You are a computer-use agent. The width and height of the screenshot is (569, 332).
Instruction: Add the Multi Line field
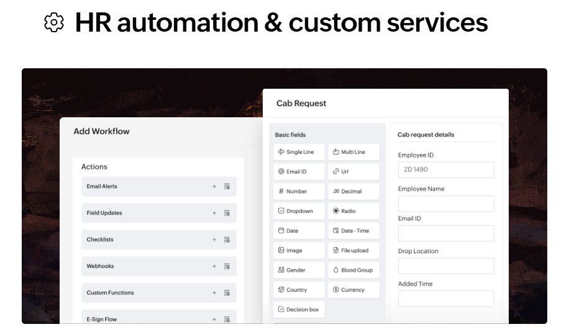tap(353, 152)
